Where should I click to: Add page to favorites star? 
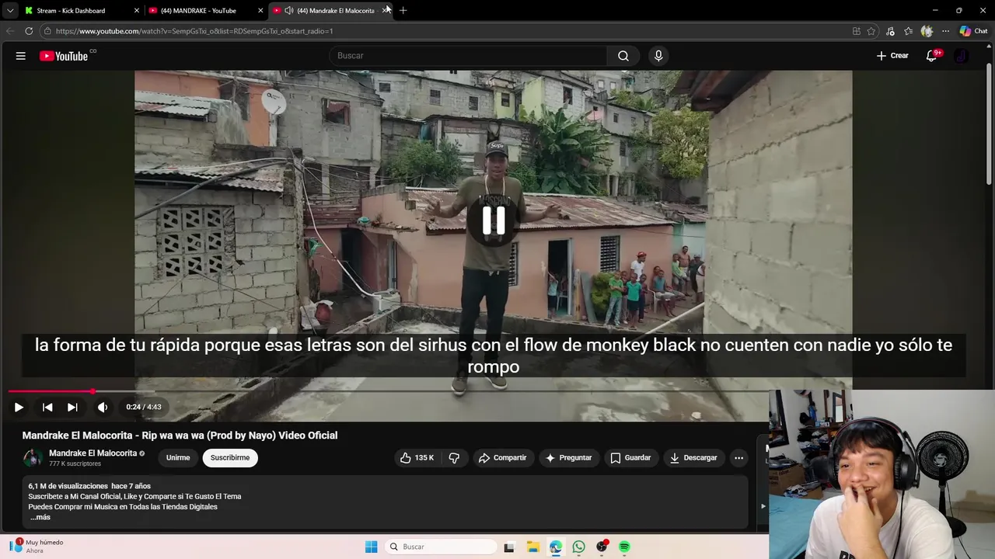(x=871, y=31)
